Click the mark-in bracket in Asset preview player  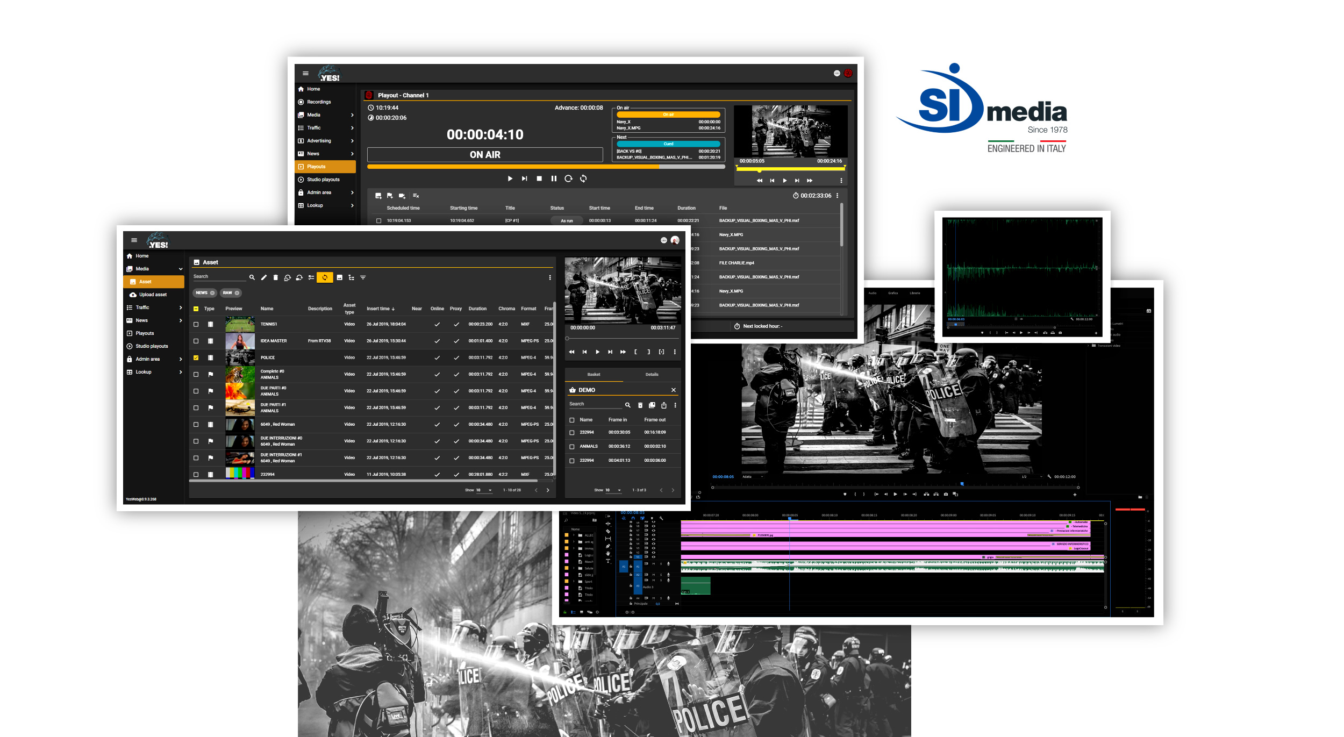(x=635, y=352)
